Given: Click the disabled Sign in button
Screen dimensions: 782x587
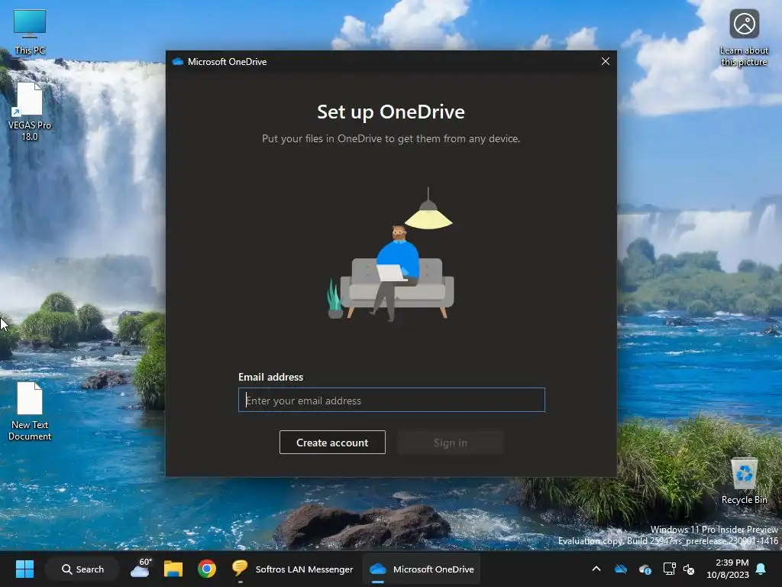Looking at the screenshot, I should pyautogui.click(x=451, y=443).
